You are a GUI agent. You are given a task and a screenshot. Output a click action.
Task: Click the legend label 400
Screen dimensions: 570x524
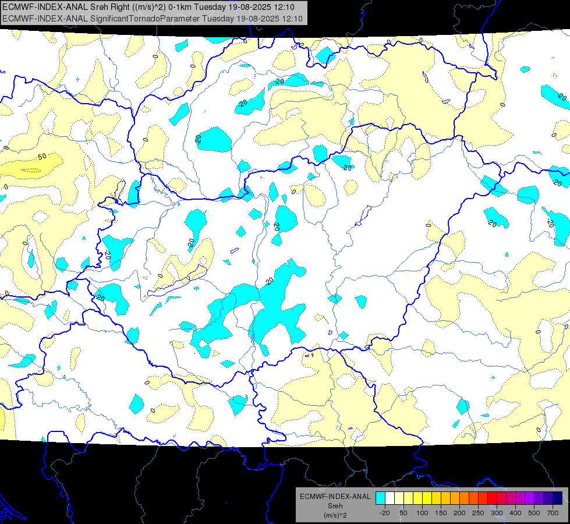point(515,513)
